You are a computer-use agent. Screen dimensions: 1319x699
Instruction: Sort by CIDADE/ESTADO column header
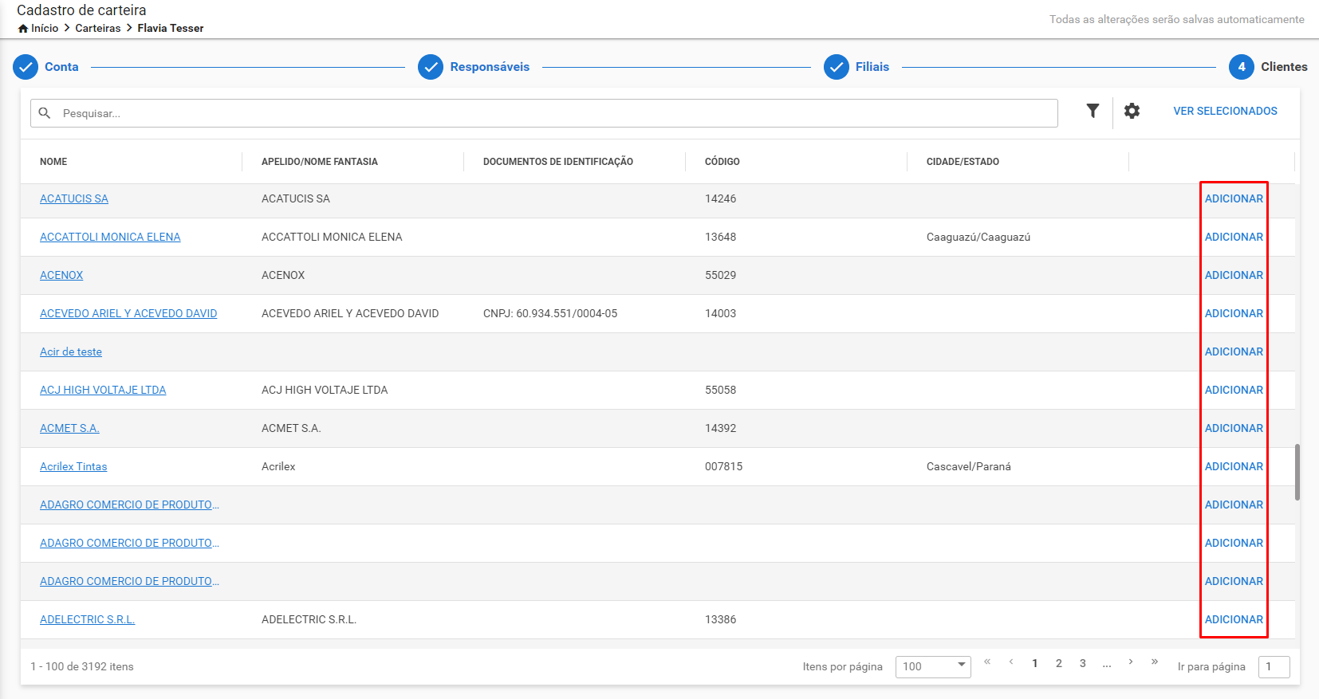(963, 162)
